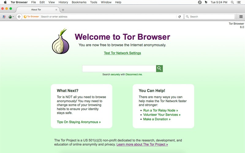Zoom the window with green button
This screenshot has width=245, height=153.
coord(11,9)
